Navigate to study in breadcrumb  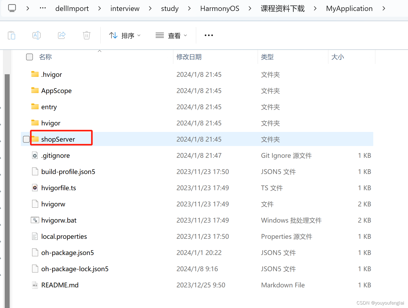click(170, 8)
